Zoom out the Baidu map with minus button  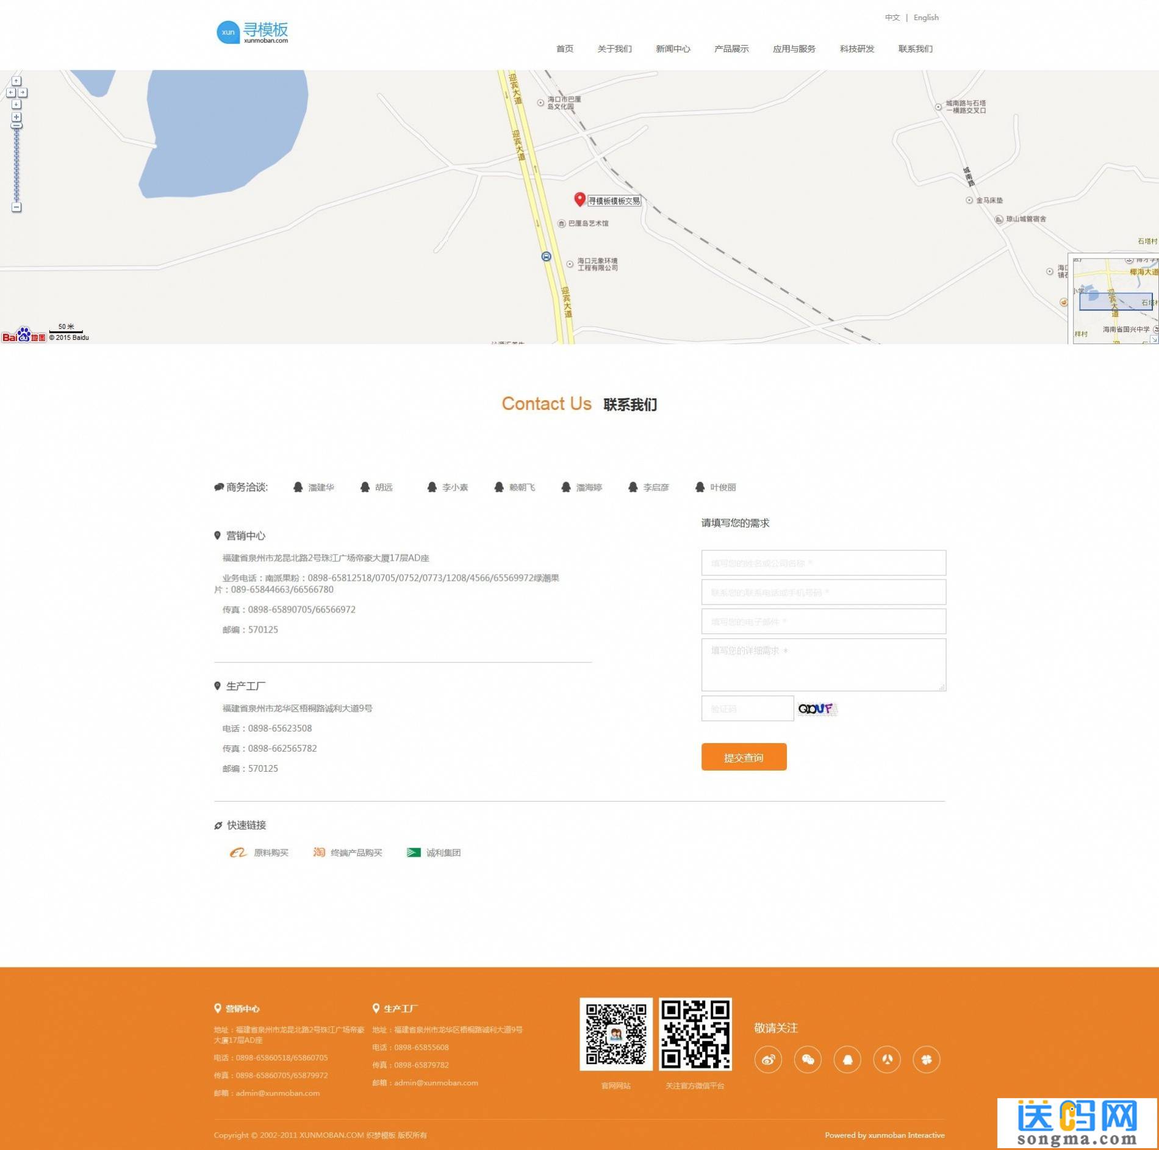[x=16, y=207]
